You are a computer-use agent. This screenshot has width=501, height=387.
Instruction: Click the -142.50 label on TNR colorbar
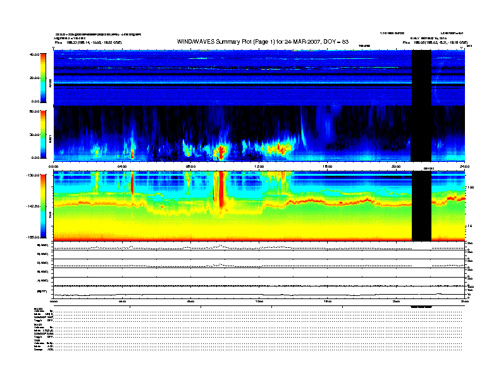33,206
